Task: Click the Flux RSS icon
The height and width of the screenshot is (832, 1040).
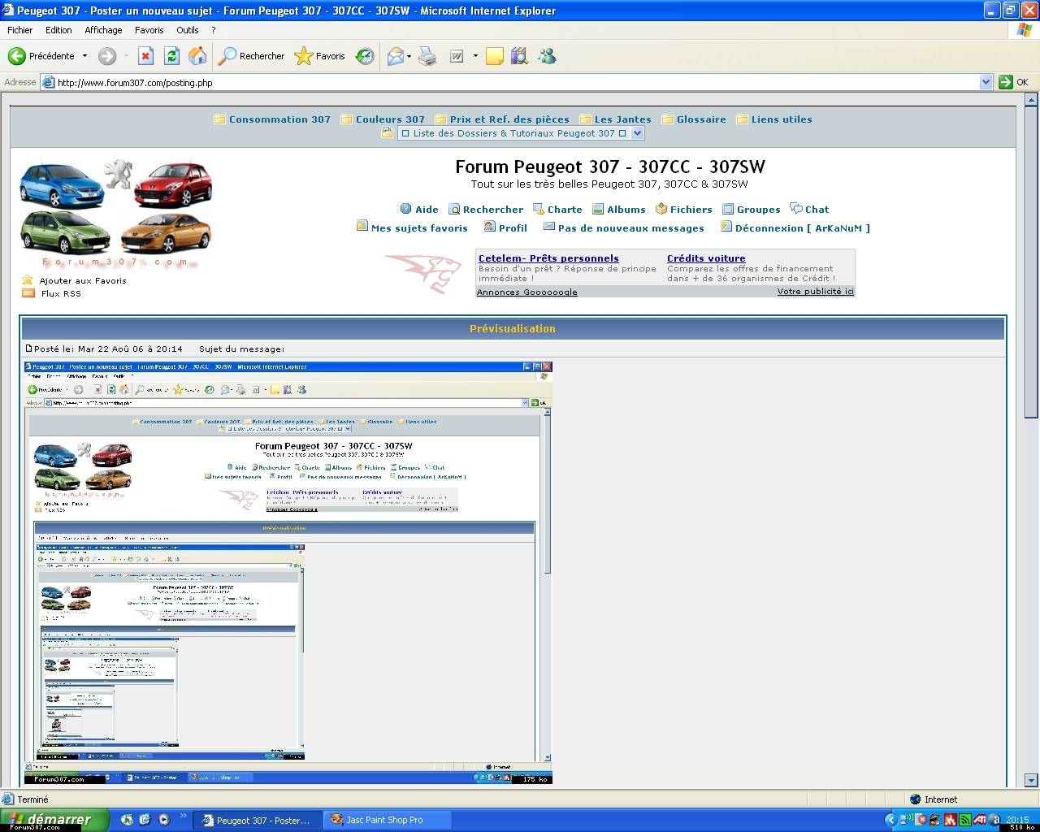Action: pos(28,293)
